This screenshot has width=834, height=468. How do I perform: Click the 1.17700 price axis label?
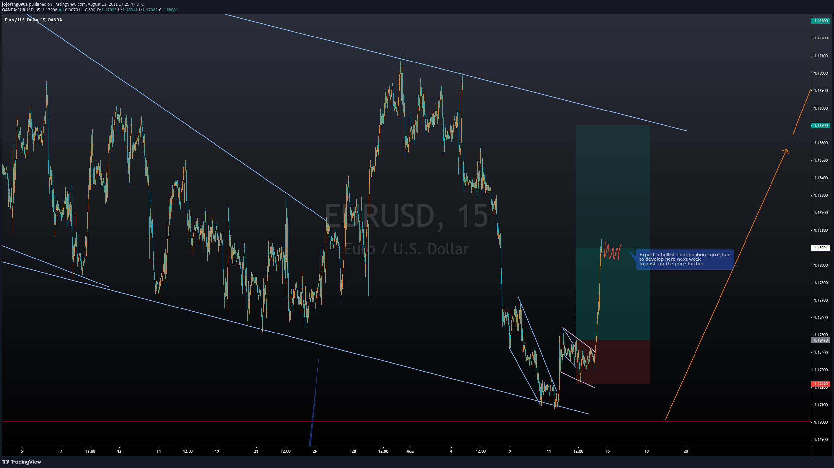821,300
